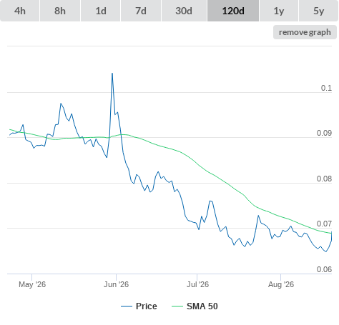The height and width of the screenshot is (325, 339).
Task: Click the green SMA 50 legend line marker
Action: tap(177, 306)
